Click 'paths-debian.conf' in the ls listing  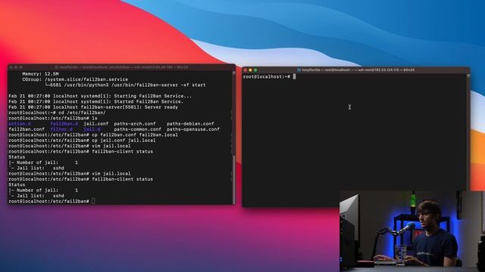[190, 124]
